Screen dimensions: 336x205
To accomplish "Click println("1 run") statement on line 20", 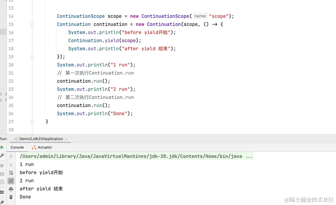I will [96, 65].
